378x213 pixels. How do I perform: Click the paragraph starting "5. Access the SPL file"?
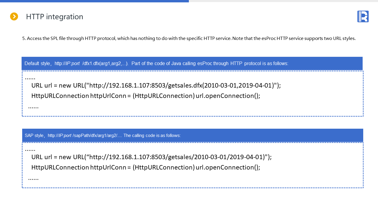pyautogui.click(x=189, y=38)
